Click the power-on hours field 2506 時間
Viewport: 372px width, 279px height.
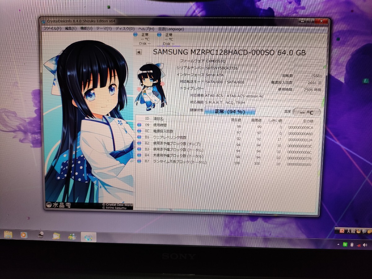tap(308, 90)
